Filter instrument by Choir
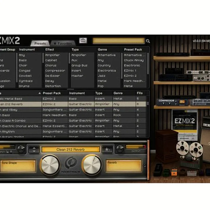This screenshot has height=210, width=210. [23, 66]
